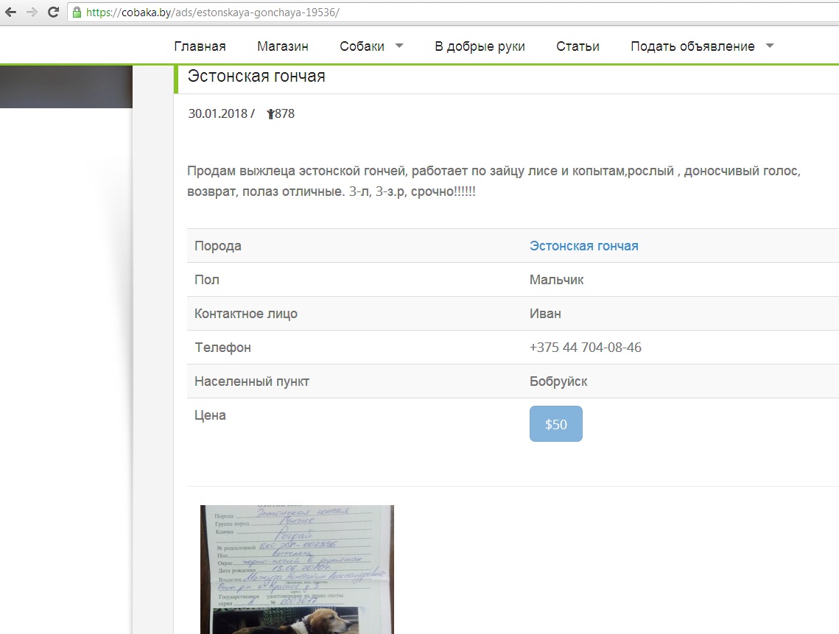Follow the blue Эстонская гончая breed link

pos(583,246)
